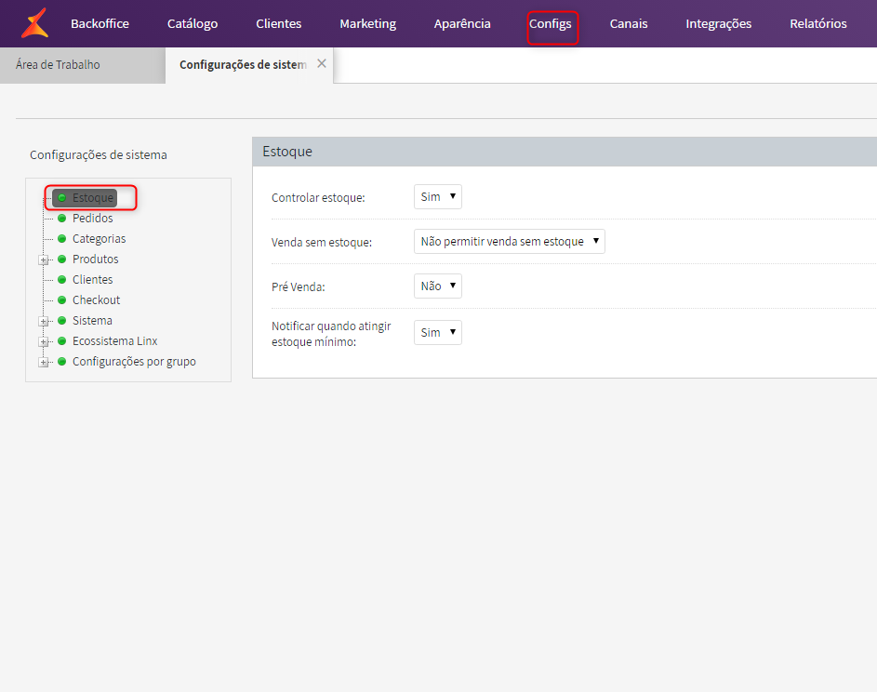
Task: Switch to the Área de Trabalho tab
Action: click(83, 65)
